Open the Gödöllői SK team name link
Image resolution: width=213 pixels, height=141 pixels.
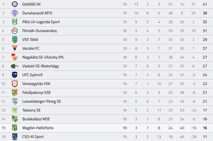(x=32, y=4)
